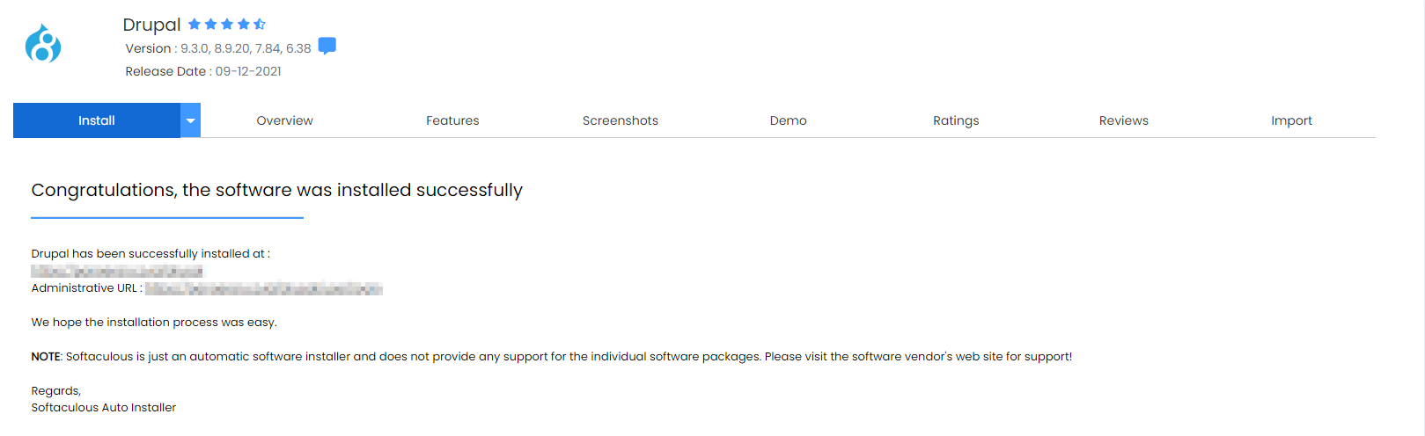Click the Drupal version numbers text
This screenshot has height=436, width=1425.
tap(246, 48)
